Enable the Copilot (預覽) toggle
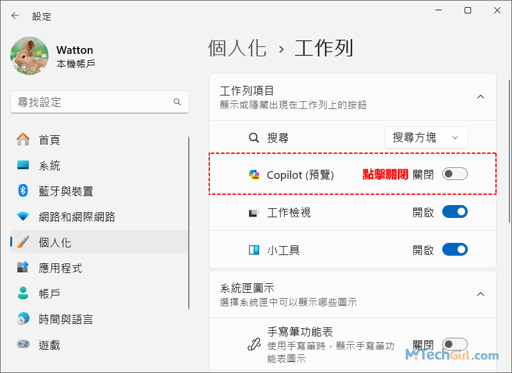This screenshot has height=373, width=512. click(x=454, y=173)
